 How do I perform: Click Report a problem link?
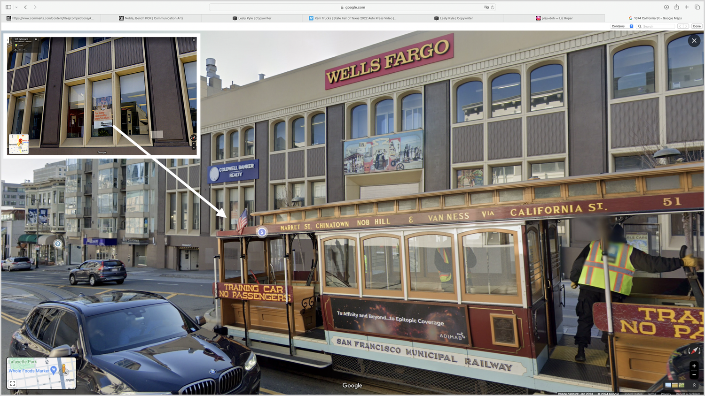[688, 394]
